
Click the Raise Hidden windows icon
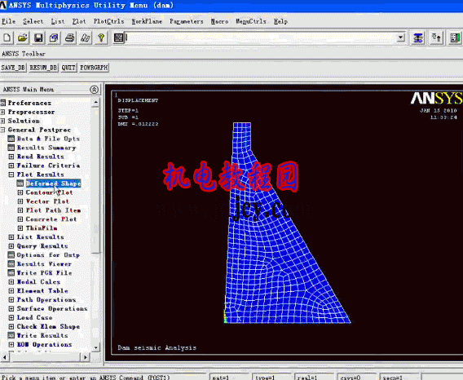(x=418, y=38)
